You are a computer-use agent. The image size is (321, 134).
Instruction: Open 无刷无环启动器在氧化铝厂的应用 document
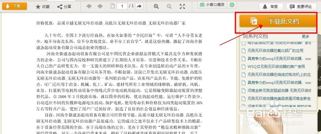(275, 51)
